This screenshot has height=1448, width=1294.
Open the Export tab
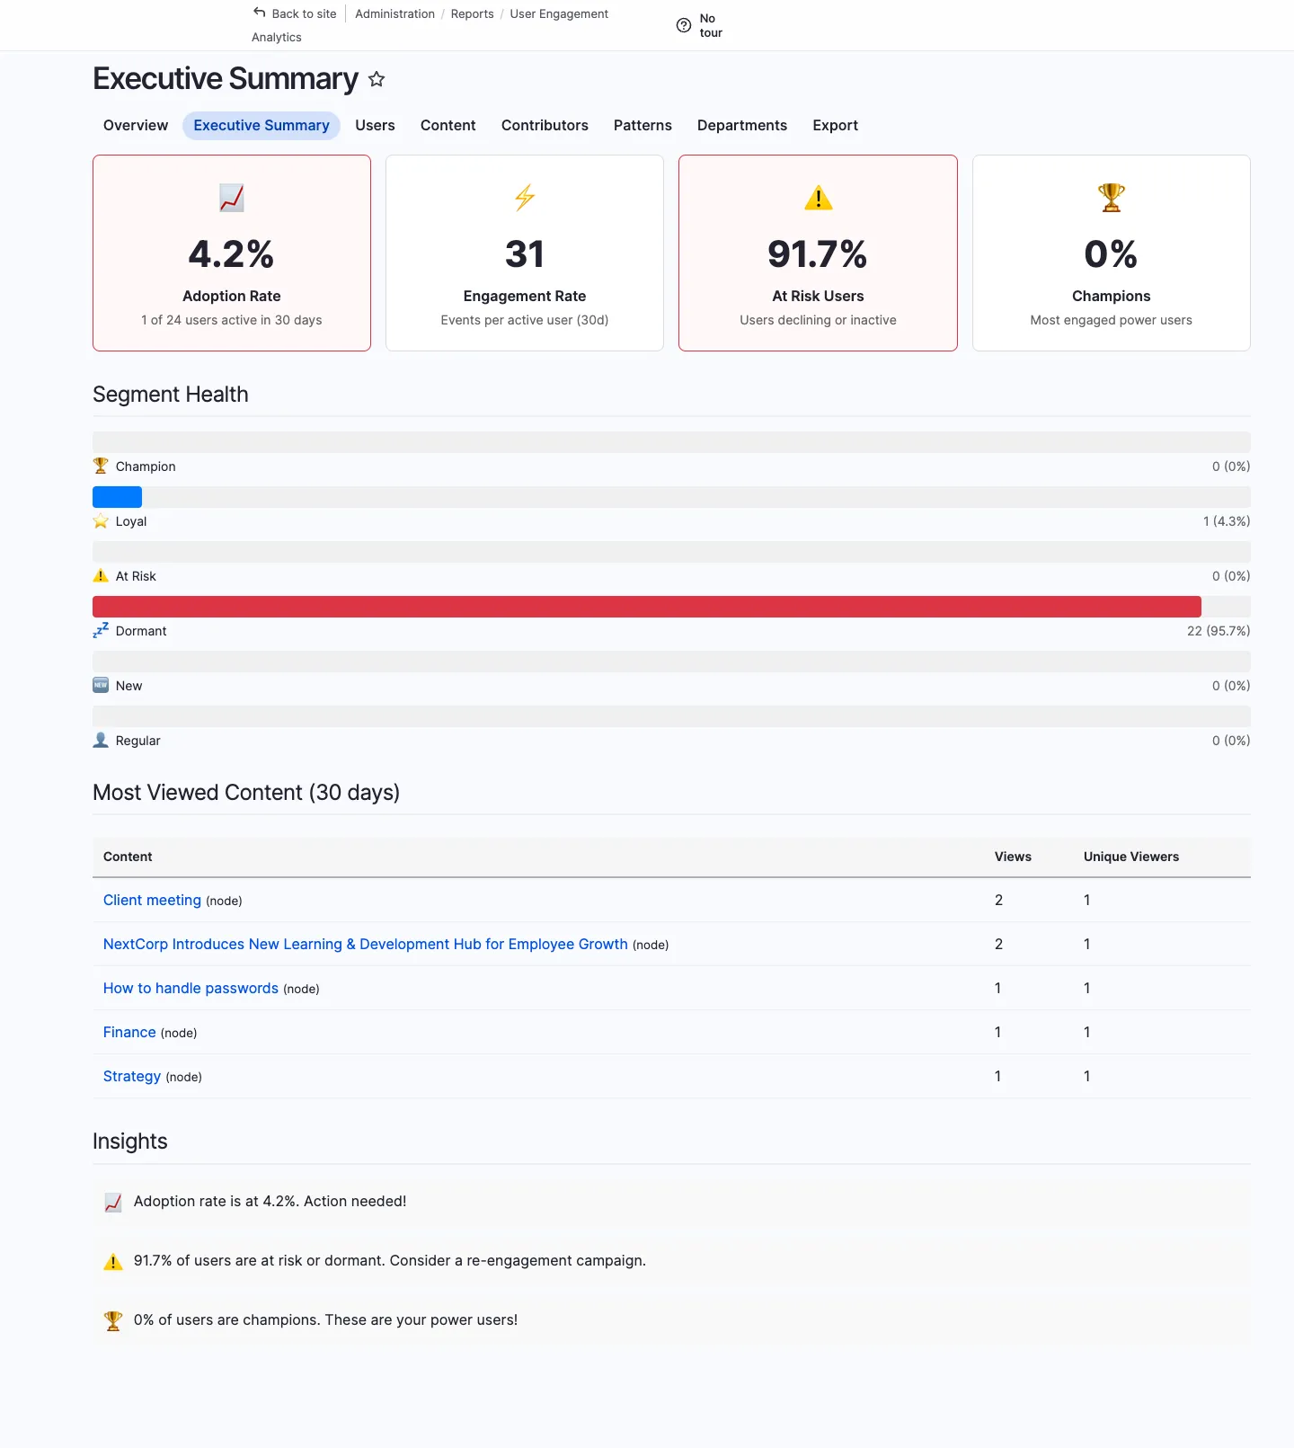tap(836, 126)
